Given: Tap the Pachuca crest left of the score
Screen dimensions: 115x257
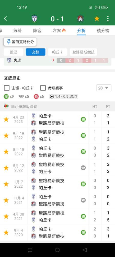Looking at the screenshot, I should pyautogui.click(x=34, y=19).
